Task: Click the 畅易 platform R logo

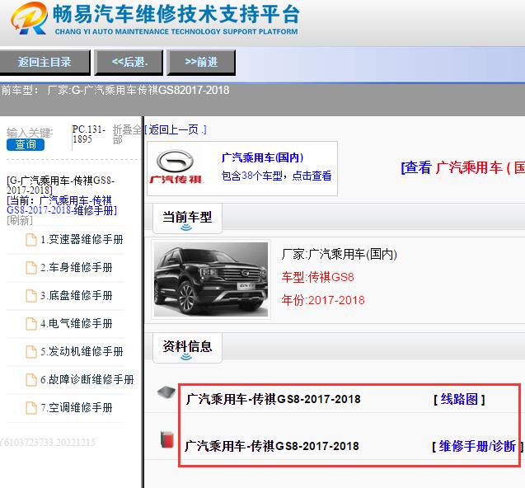Action: click(x=29, y=18)
